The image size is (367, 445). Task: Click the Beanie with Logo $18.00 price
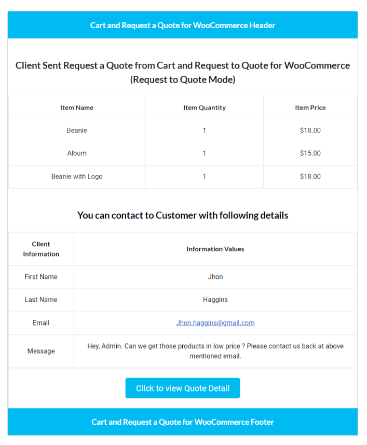(310, 177)
